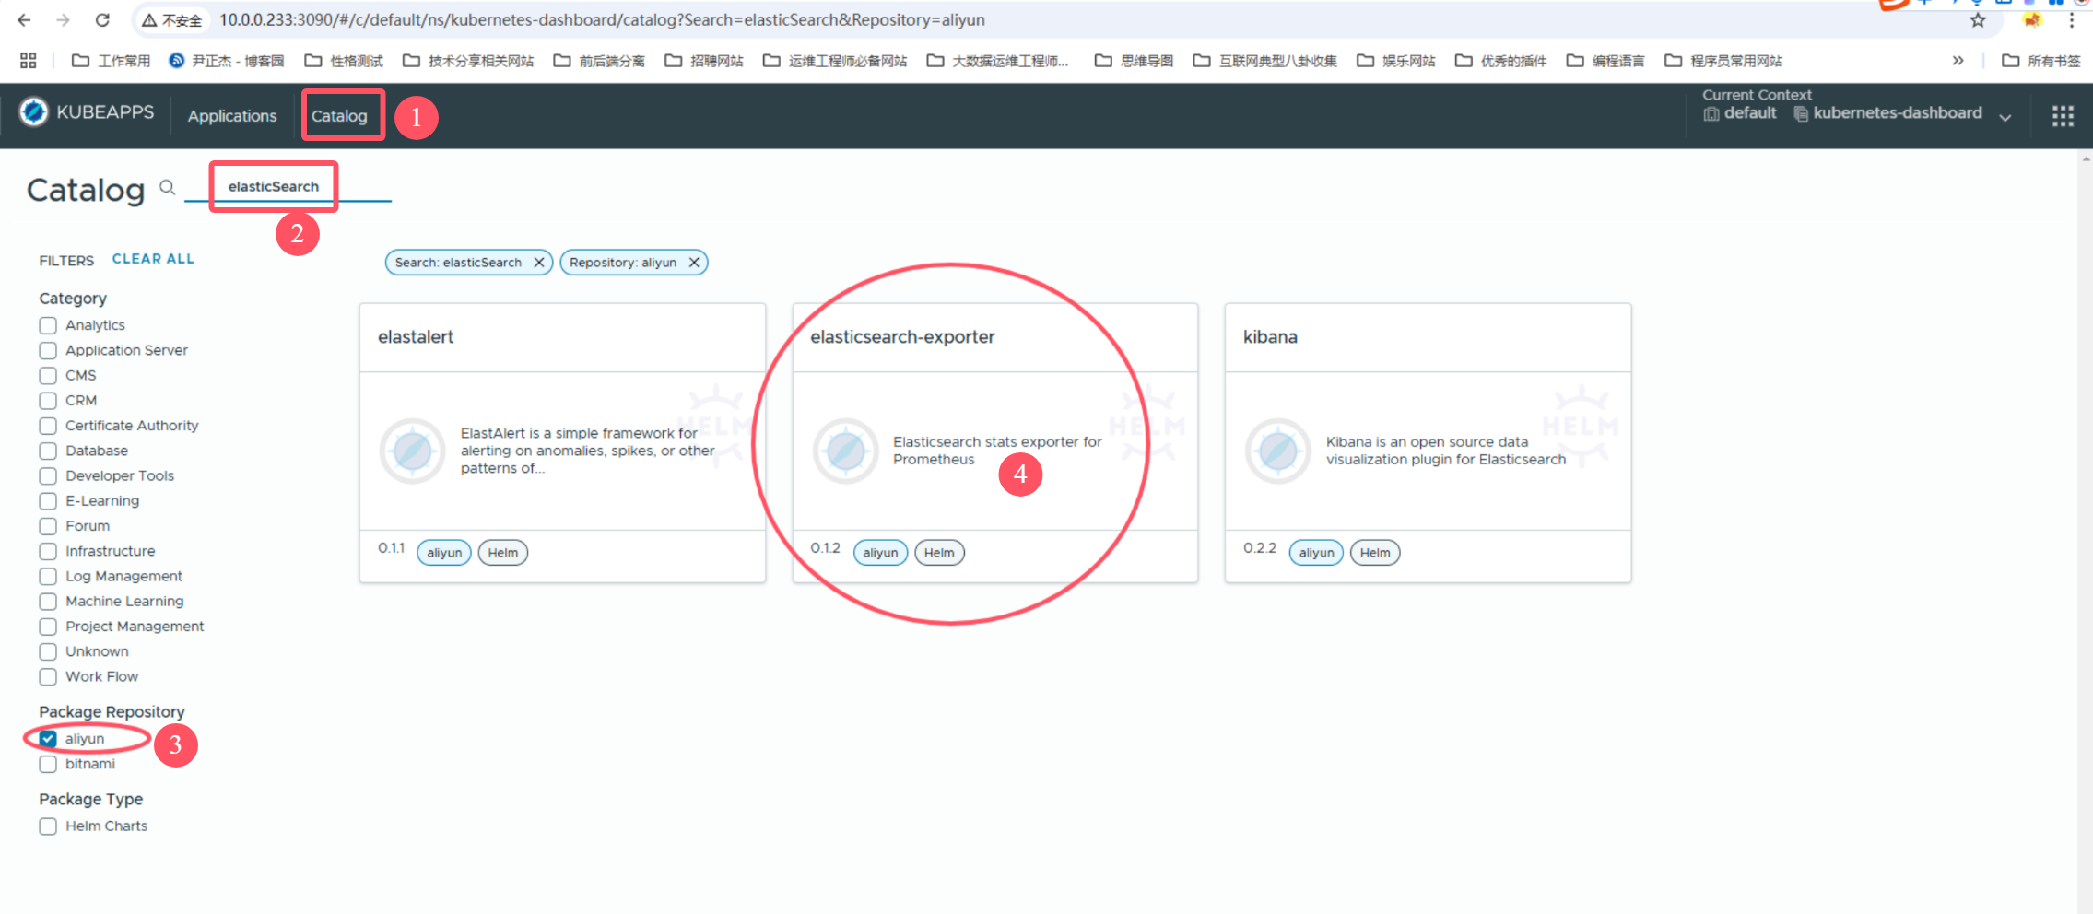Check the Developer Tools category
The width and height of the screenshot is (2093, 914).
(48, 475)
